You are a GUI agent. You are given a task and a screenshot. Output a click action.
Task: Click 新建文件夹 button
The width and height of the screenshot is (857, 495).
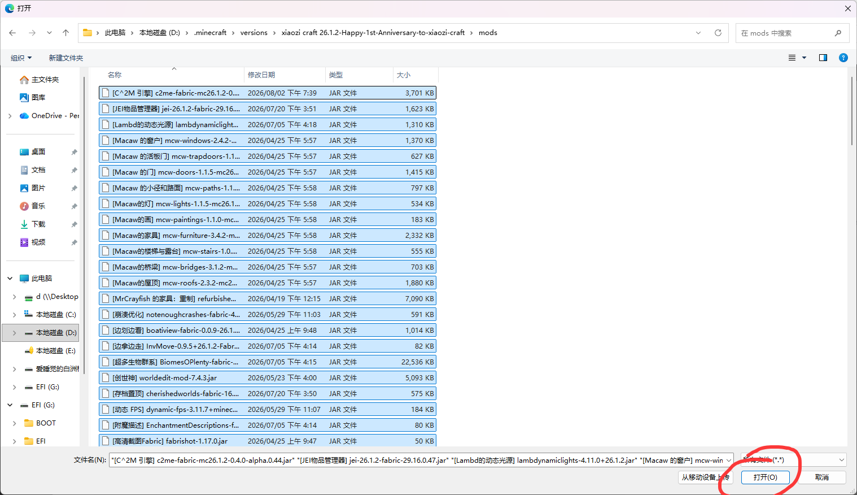(x=65, y=58)
